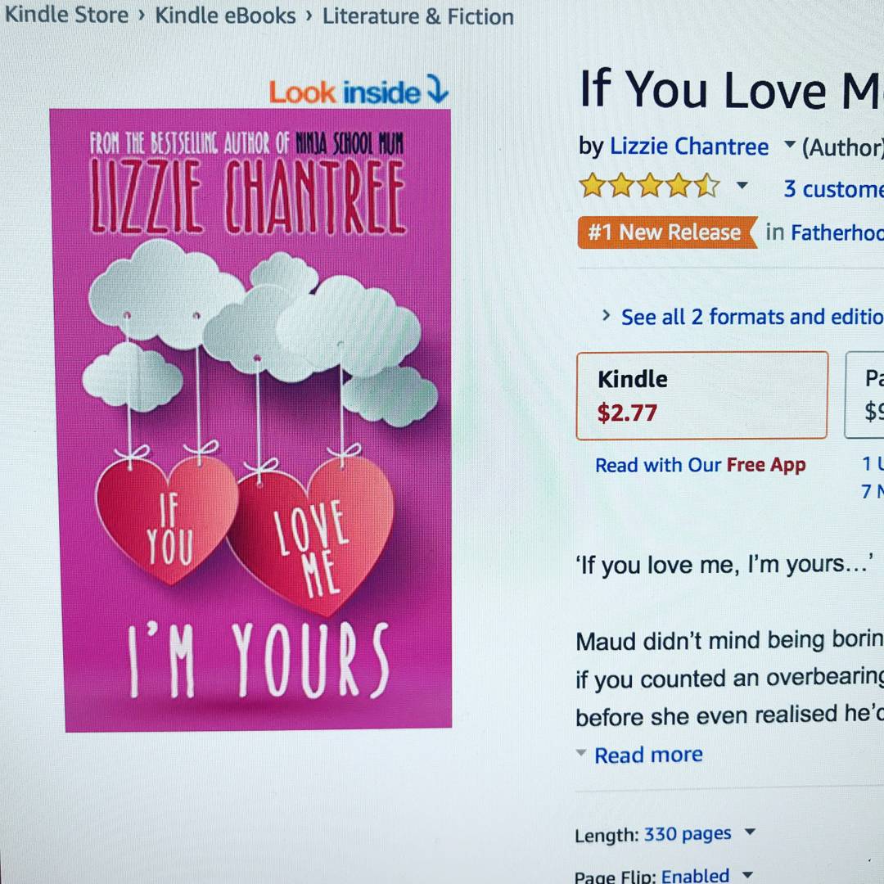Click Page Flip Enabled link
Image resolution: width=884 pixels, height=884 pixels.
click(695, 876)
